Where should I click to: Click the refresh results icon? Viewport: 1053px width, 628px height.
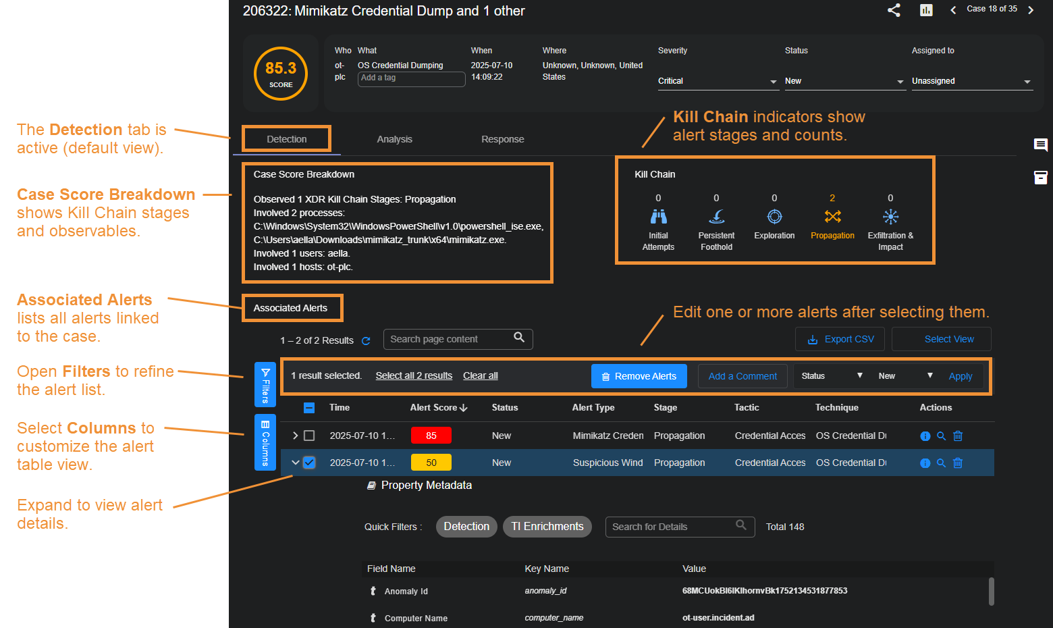pos(366,341)
